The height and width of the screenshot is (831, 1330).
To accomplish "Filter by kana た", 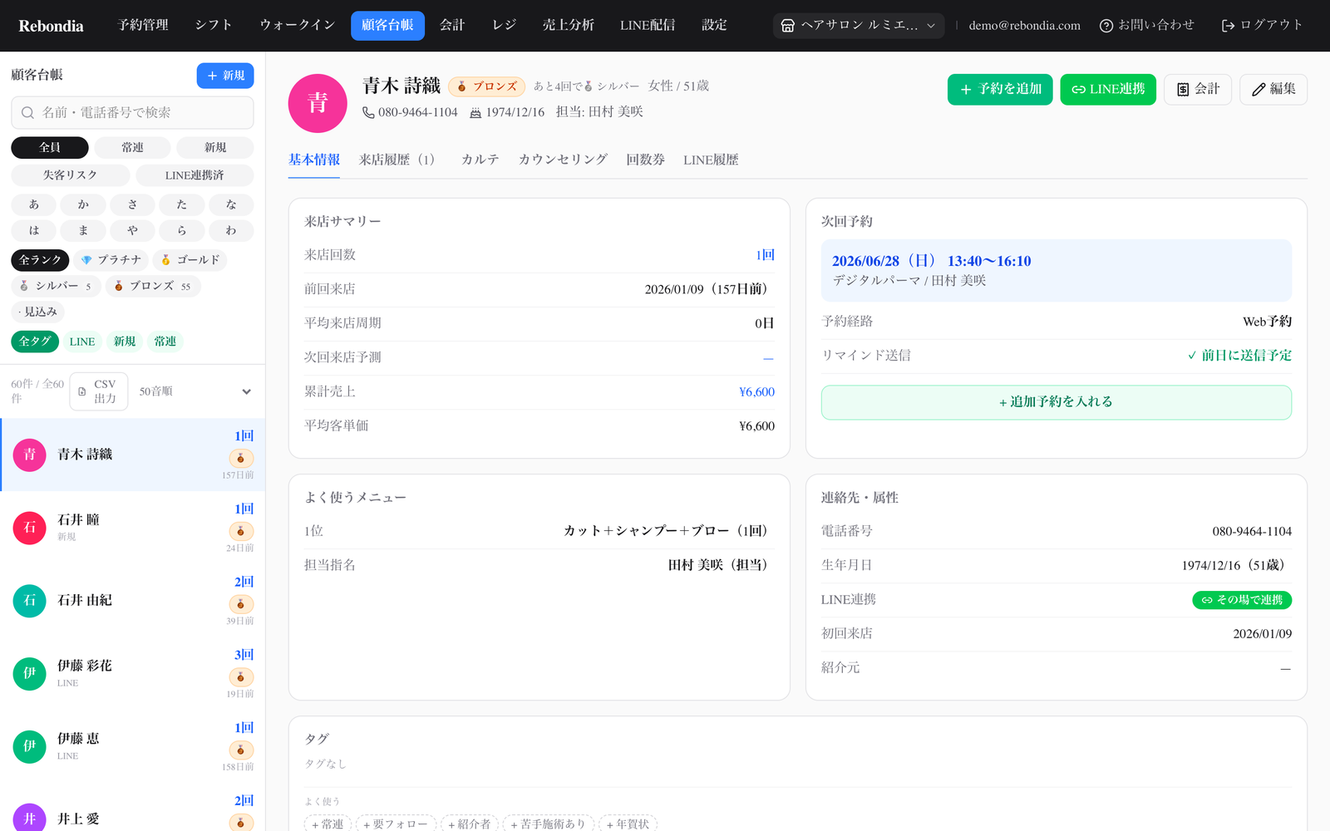I will point(181,204).
